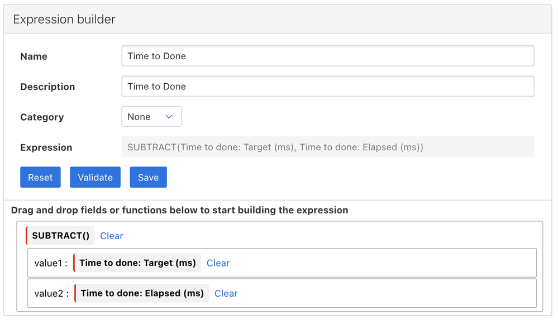Clear the SUBTRACT() function
Screen dimensions: 558x324
coord(112,236)
